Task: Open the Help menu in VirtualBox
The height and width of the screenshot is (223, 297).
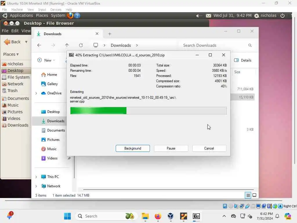Action: coord(69,10)
